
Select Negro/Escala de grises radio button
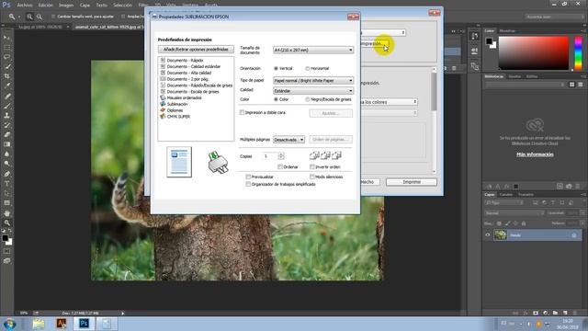pyautogui.click(x=308, y=99)
